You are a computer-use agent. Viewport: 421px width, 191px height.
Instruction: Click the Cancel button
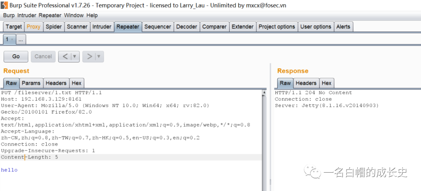click(43, 57)
